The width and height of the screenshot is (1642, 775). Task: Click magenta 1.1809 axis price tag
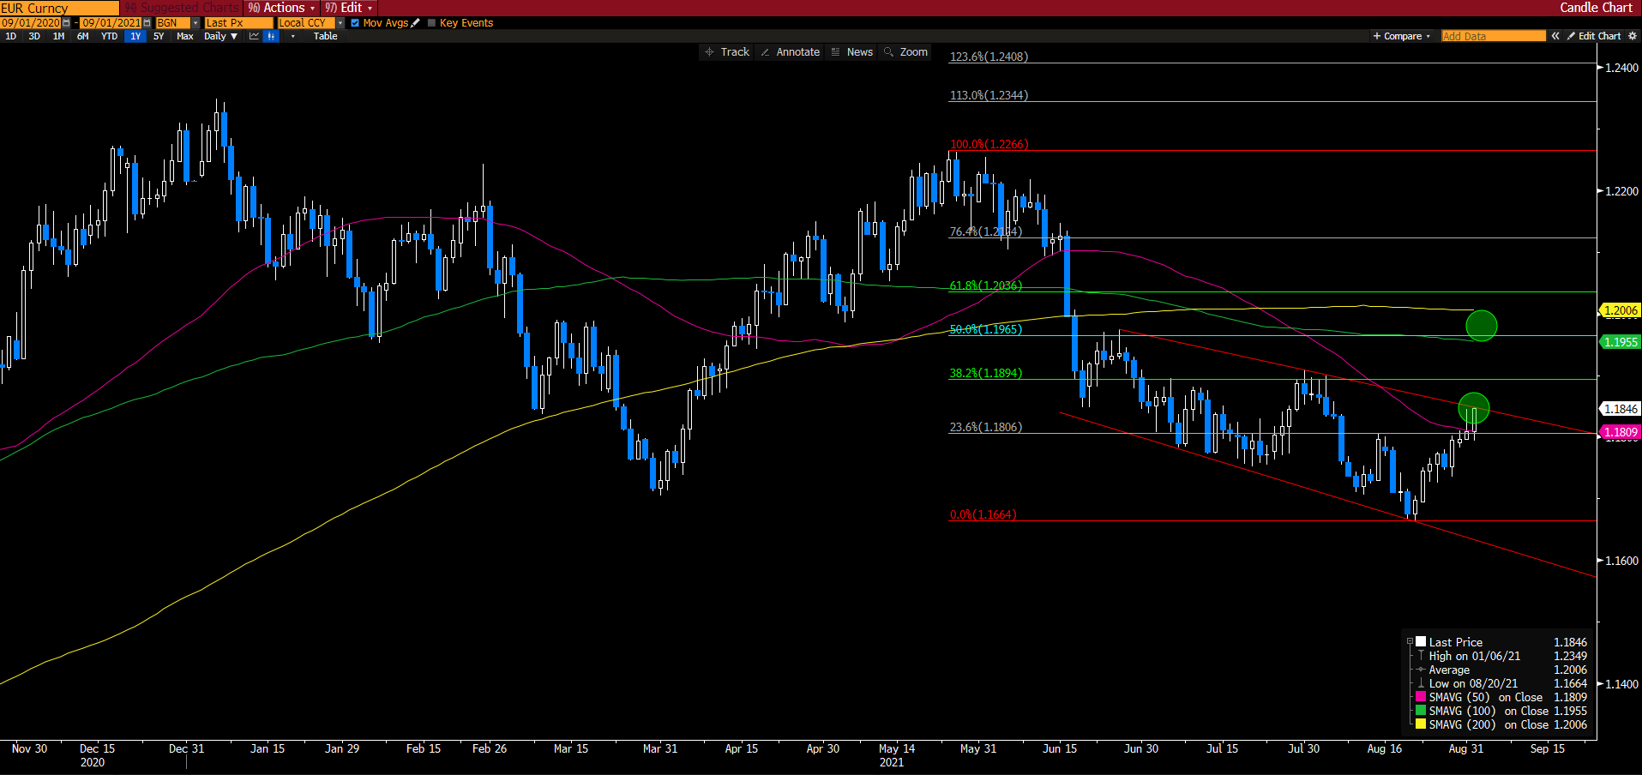(1620, 432)
